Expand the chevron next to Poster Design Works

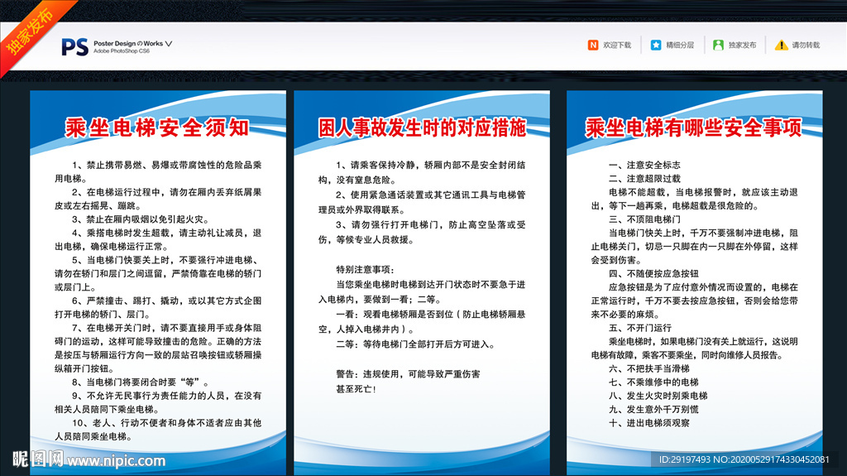[x=169, y=43]
